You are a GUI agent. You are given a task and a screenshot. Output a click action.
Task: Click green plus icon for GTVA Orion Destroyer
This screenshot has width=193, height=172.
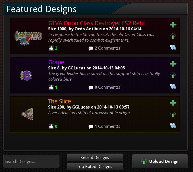pos(173,25)
